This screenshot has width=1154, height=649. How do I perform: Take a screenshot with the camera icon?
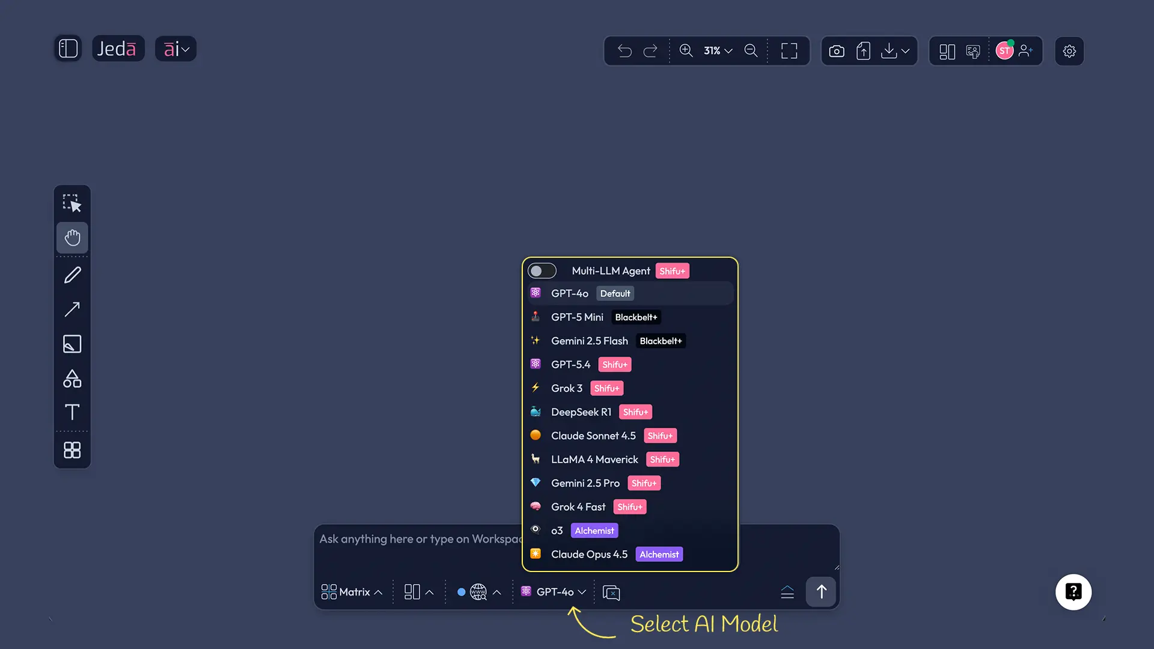pyautogui.click(x=836, y=50)
